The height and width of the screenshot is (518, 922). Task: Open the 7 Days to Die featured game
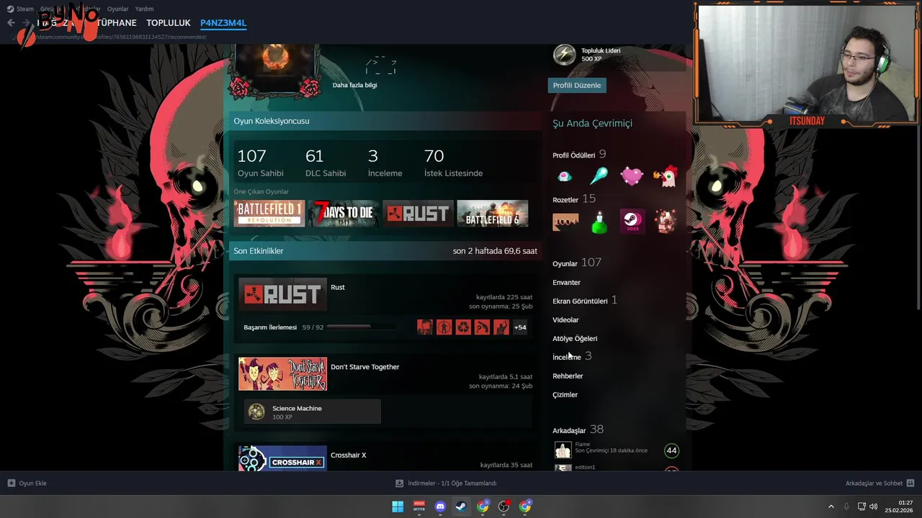pyautogui.click(x=344, y=214)
